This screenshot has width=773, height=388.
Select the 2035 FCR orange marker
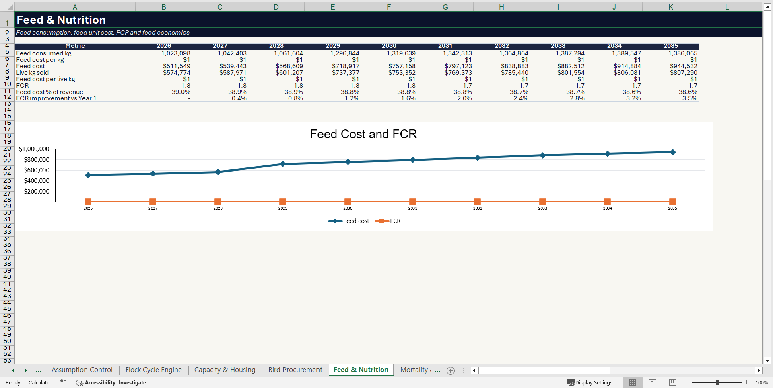(672, 202)
